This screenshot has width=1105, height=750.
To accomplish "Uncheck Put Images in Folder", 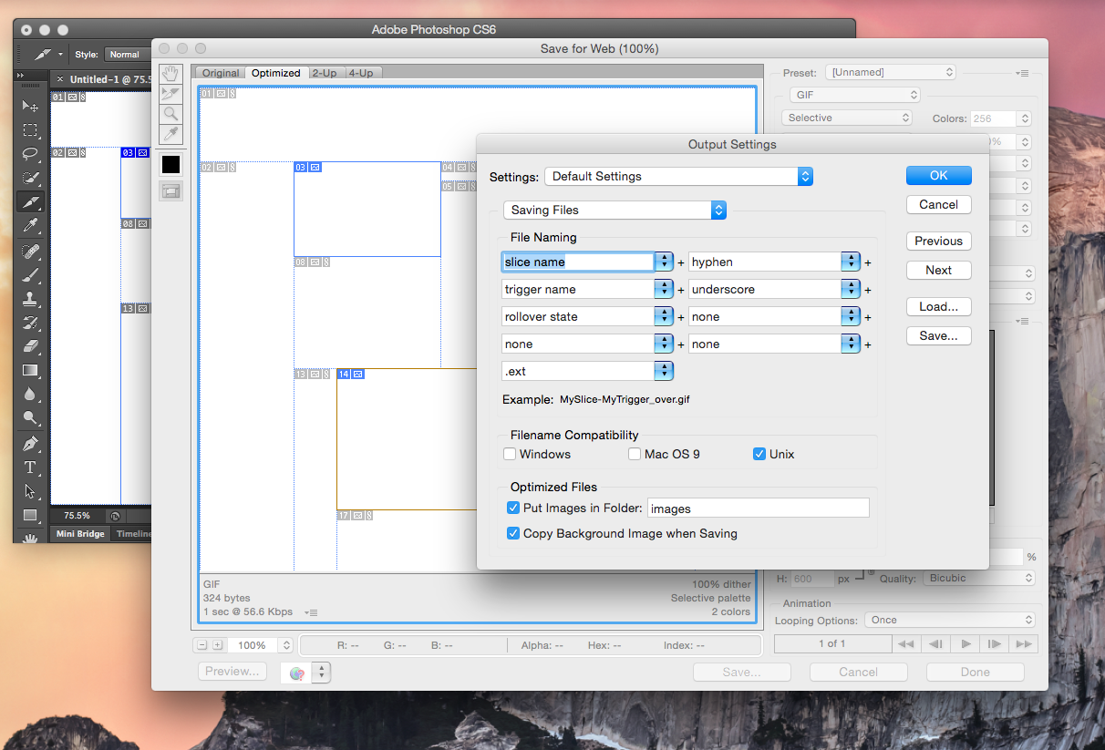I will (512, 508).
